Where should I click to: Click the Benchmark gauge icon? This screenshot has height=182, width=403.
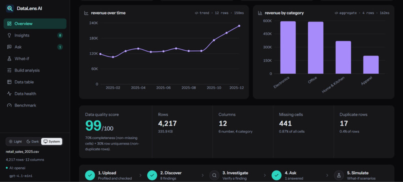(x=9, y=105)
